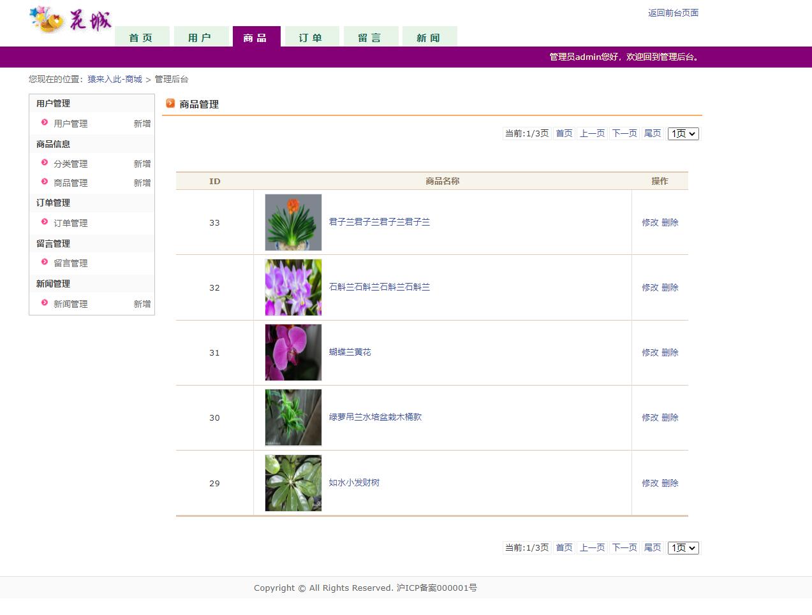Click the red arrow icon before 分类管理
The width and height of the screenshot is (812, 615).
point(44,163)
